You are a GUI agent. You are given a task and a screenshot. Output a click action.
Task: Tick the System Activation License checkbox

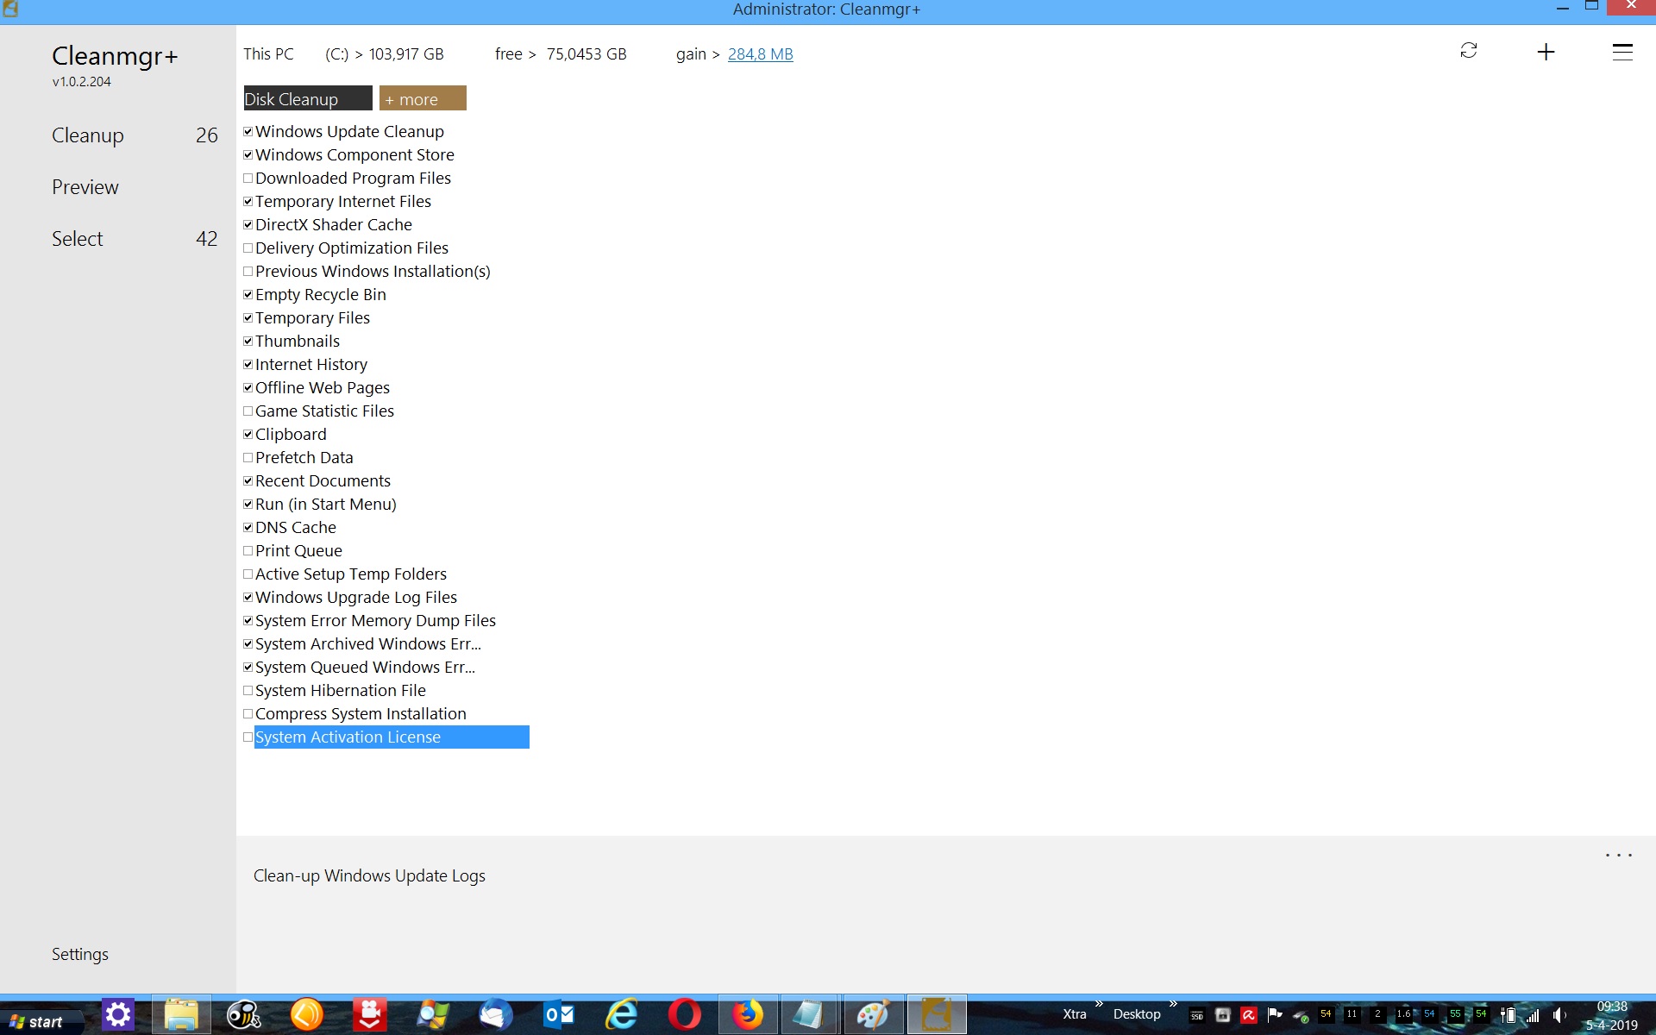[248, 737]
